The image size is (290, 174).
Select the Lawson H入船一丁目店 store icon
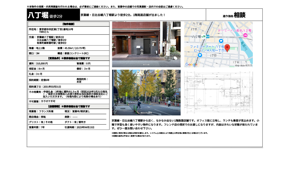tap(200, 55)
